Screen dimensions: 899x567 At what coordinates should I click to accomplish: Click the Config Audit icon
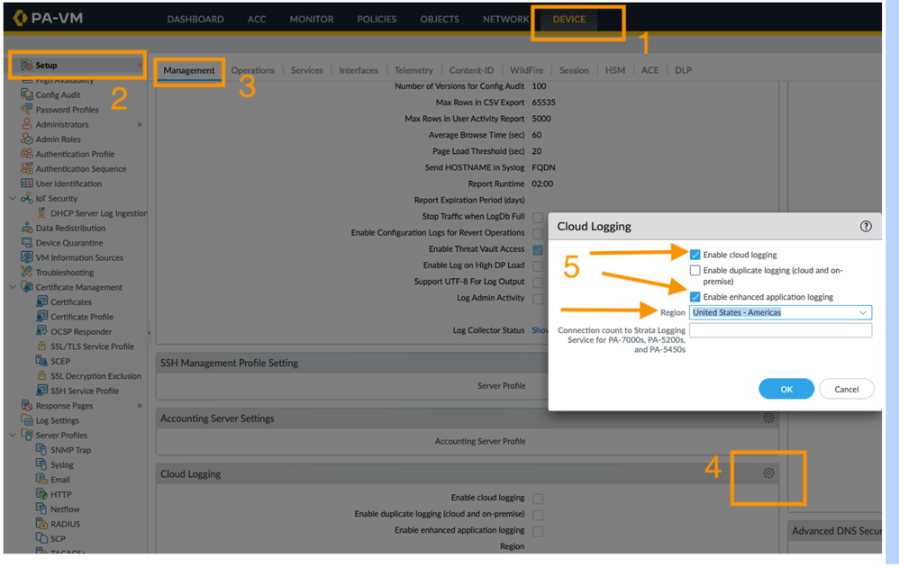coord(26,94)
